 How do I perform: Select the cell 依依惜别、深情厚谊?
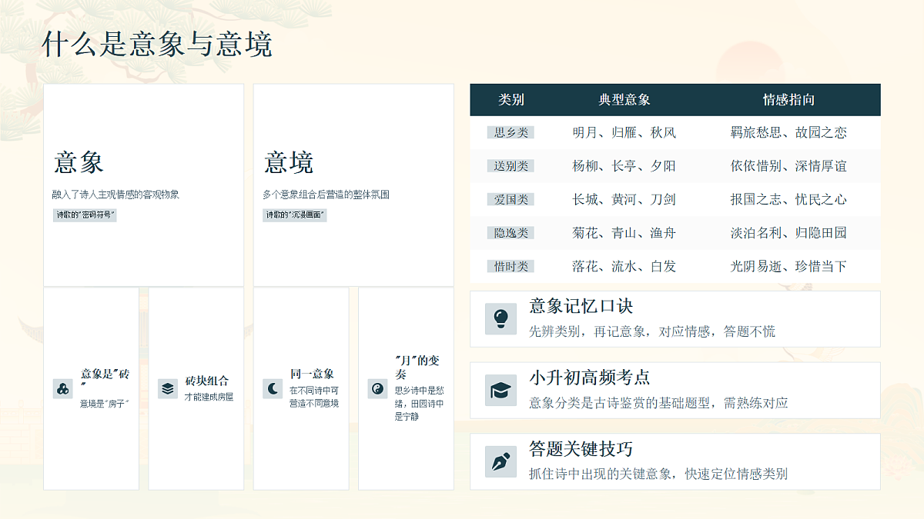(x=788, y=166)
